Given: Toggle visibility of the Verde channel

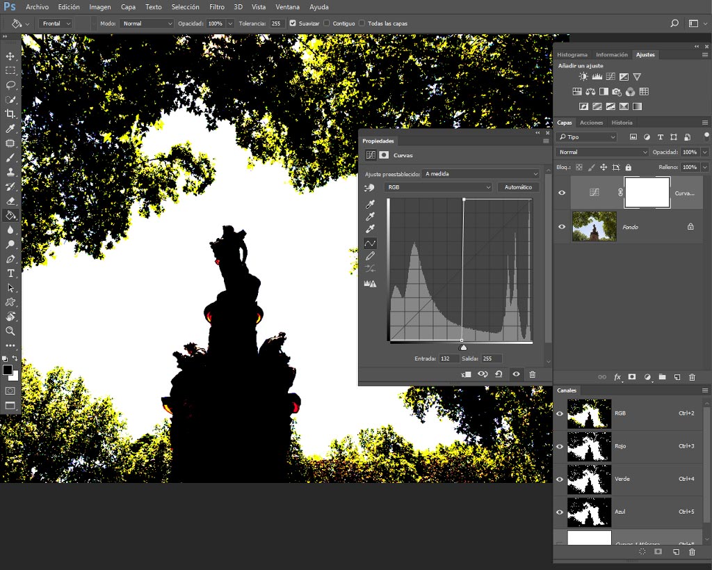Looking at the screenshot, I should pos(560,479).
